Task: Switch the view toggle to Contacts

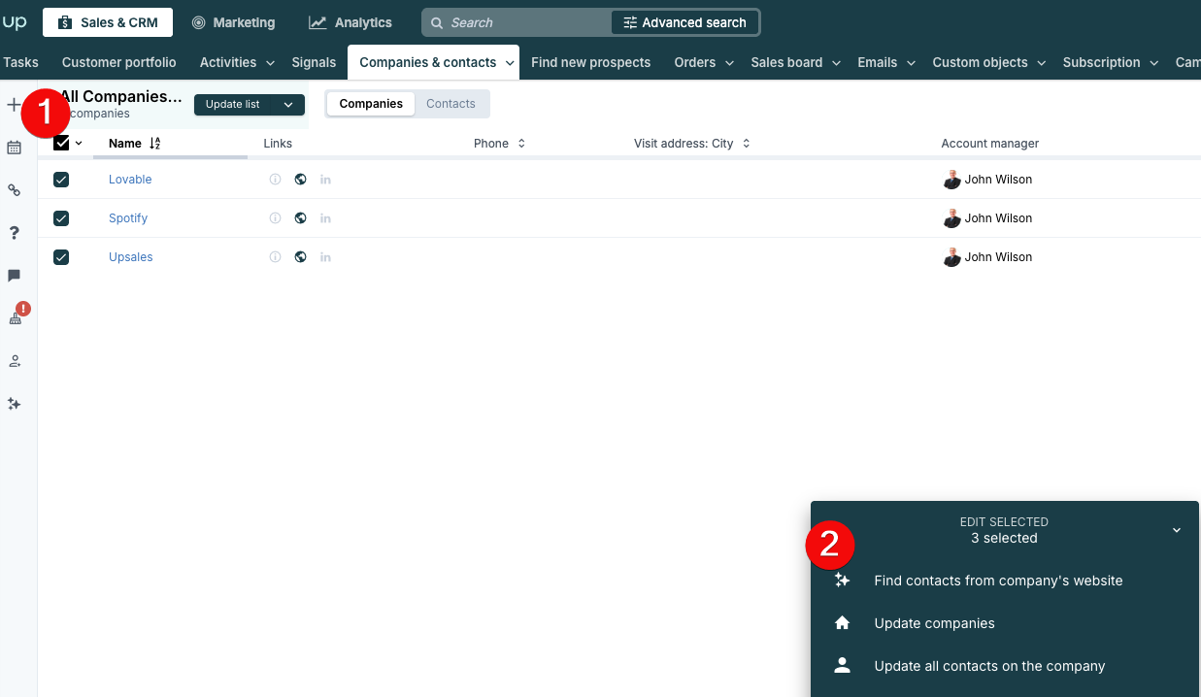Action: [451, 104]
